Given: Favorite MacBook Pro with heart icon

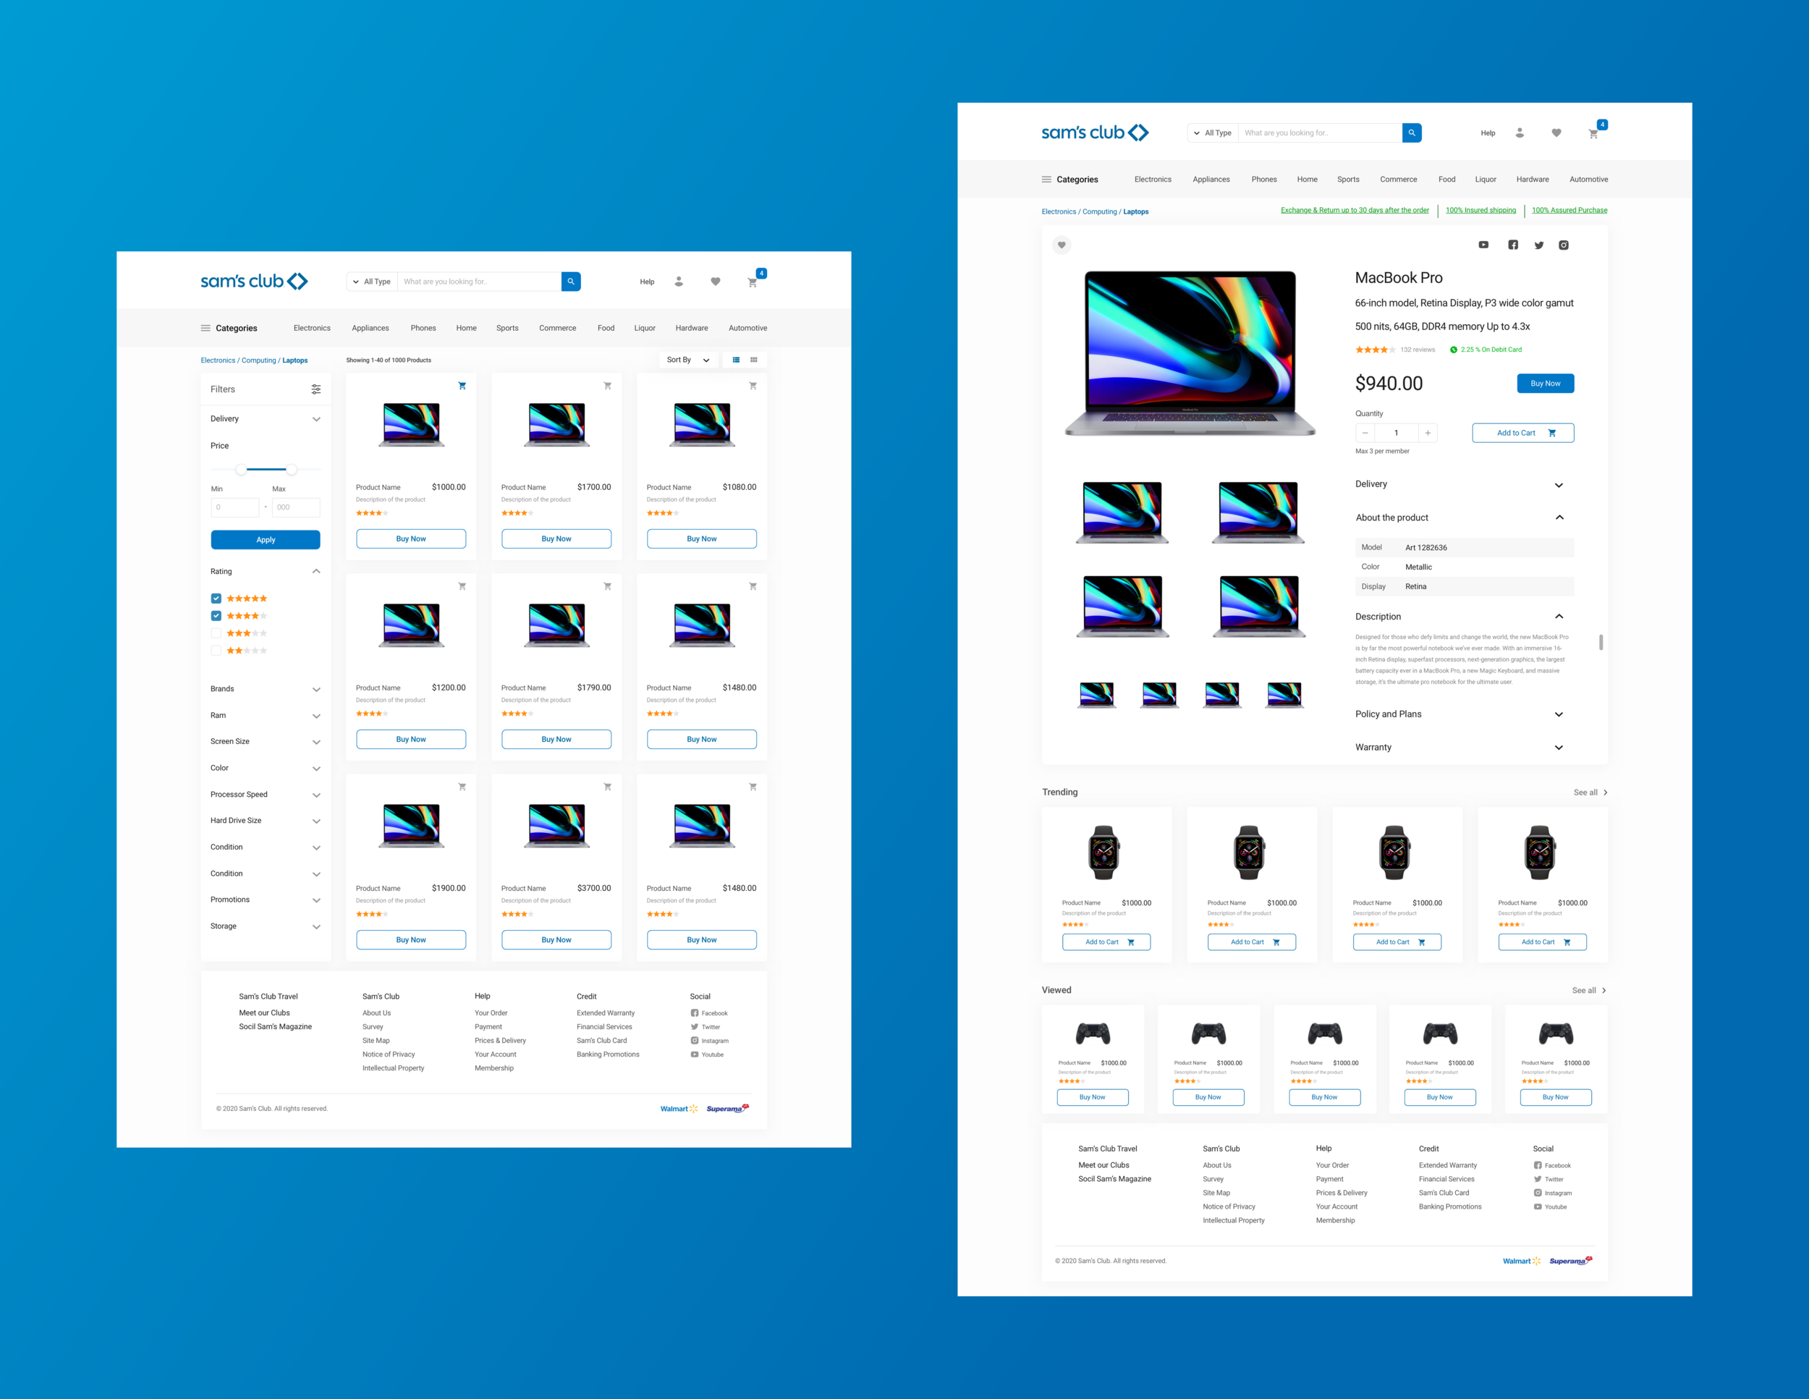Looking at the screenshot, I should point(1061,245).
